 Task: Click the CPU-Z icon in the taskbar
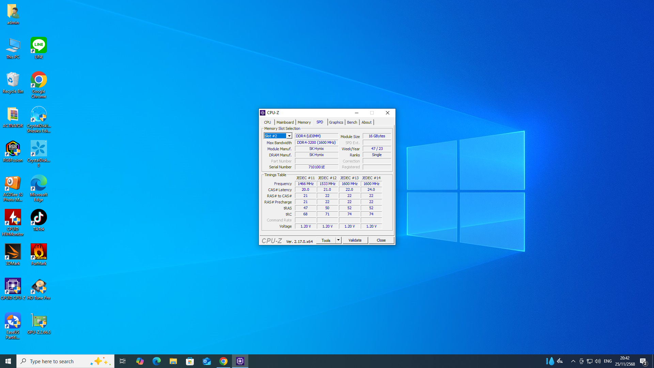(240, 361)
